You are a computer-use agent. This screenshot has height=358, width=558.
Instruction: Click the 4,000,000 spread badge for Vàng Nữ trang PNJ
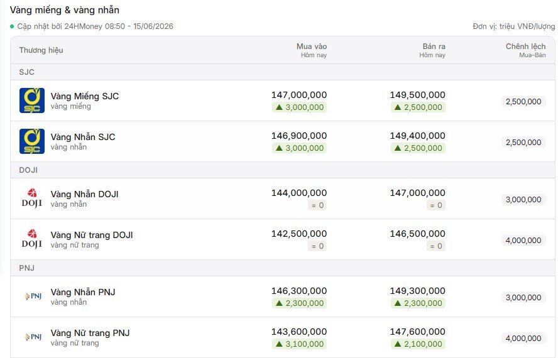tap(523, 339)
